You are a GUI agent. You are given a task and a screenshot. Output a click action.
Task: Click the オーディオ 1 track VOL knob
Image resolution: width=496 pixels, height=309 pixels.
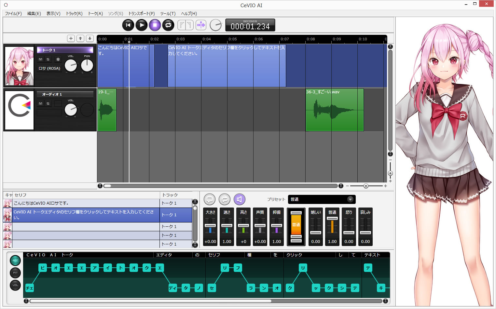pos(71,110)
